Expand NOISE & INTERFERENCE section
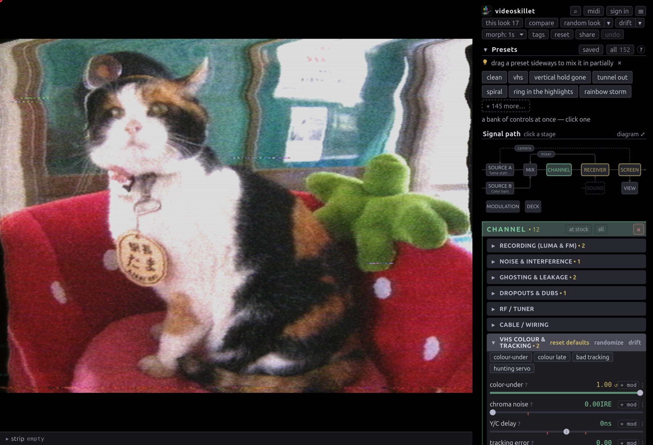Screen dimensions: 653x445 tap(566, 261)
